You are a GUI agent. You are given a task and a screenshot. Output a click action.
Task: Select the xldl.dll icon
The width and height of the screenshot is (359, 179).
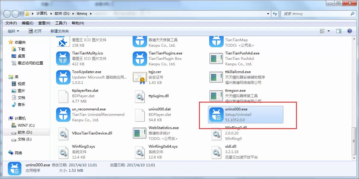point(216,152)
